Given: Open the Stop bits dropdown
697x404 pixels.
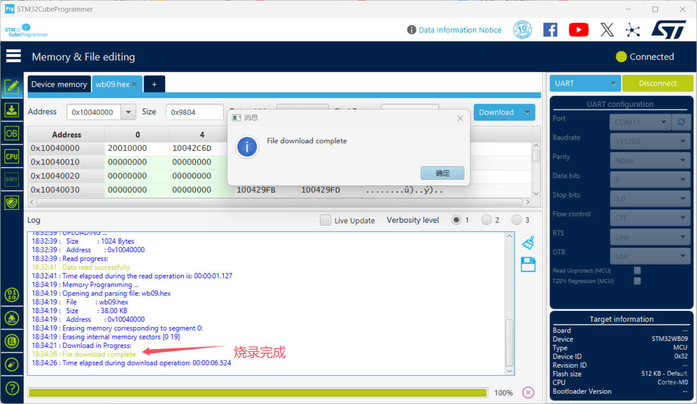Looking at the screenshot, I should [650, 199].
